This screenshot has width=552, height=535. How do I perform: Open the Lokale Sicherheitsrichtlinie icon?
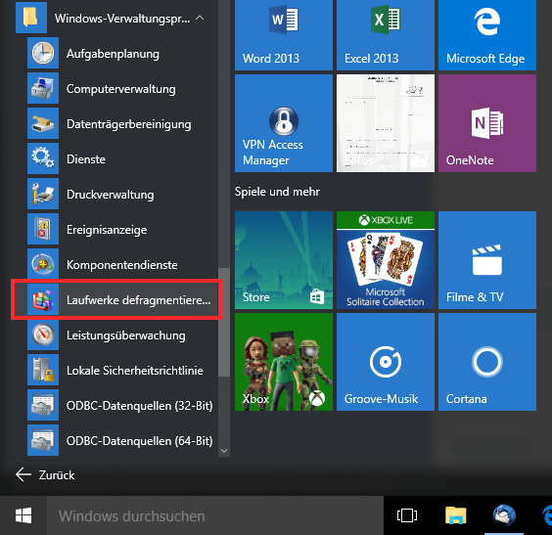pyautogui.click(x=43, y=370)
